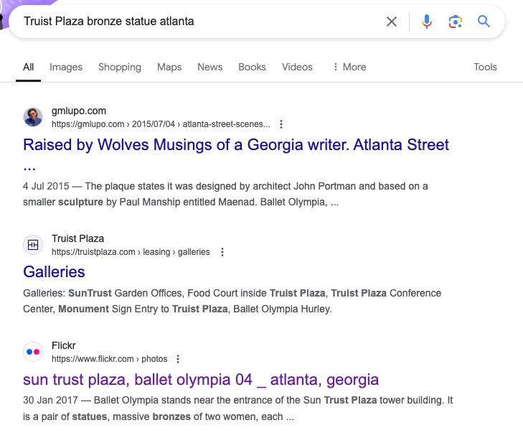Click the blue magnifier search icon

pyautogui.click(x=484, y=22)
